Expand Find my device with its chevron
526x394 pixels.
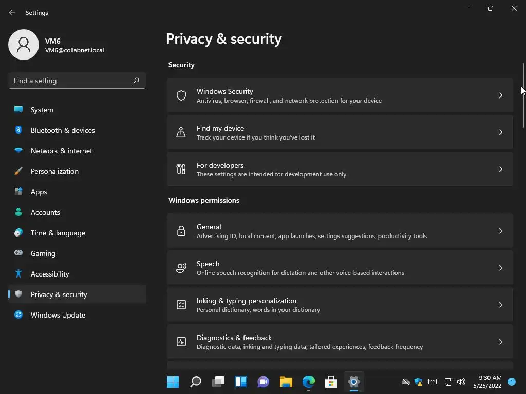[x=500, y=132]
